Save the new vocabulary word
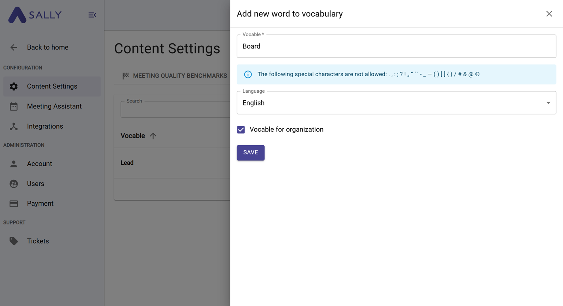 point(251,153)
